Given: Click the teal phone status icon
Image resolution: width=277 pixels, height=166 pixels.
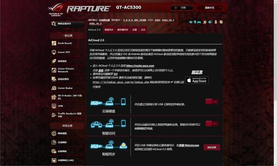Looking at the screenshot, I should tap(195, 22).
